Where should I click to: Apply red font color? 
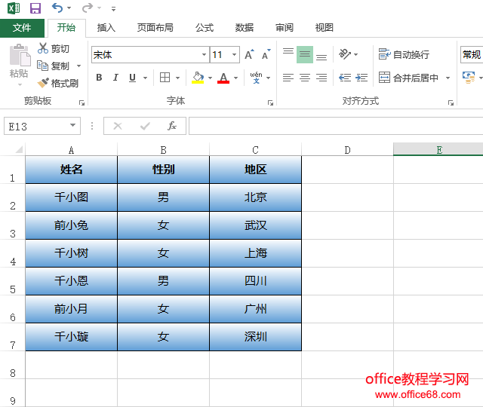(223, 78)
